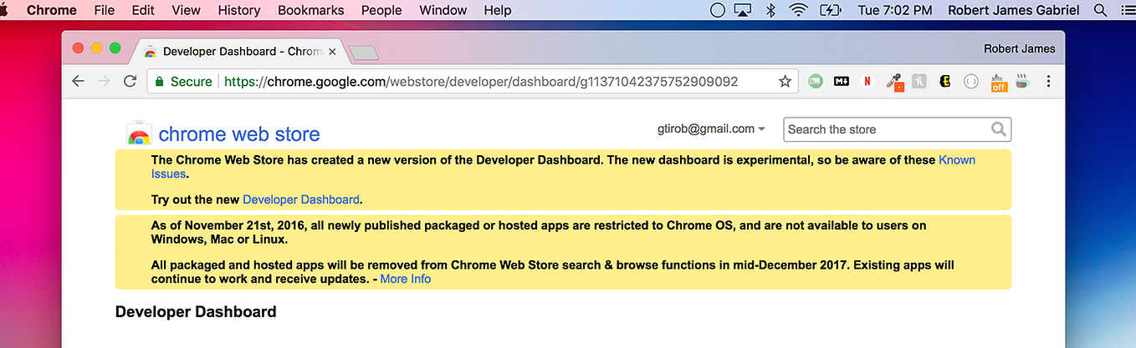Click the Developer Dashboard heading
The image size is (1136, 348).
coord(196,312)
